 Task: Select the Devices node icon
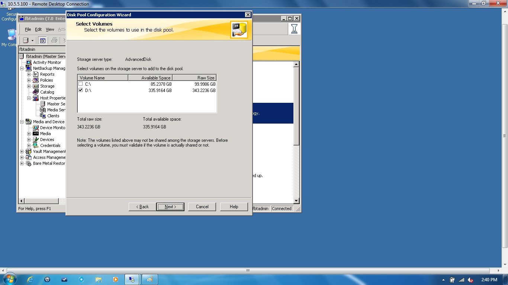[36, 140]
